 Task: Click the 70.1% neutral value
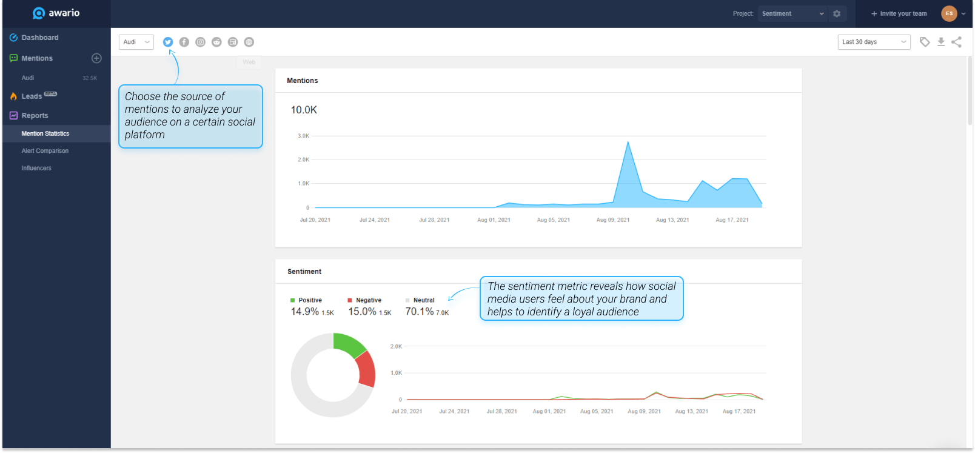420,312
